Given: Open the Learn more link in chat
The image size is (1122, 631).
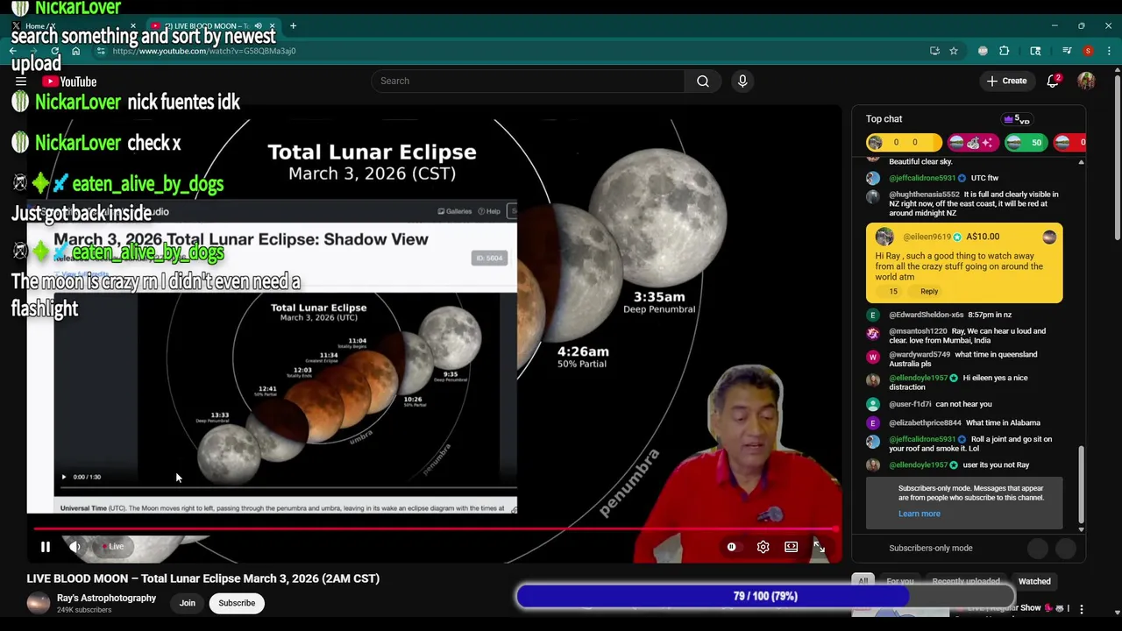Looking at the screenshot, I should [x=919, y=514].
